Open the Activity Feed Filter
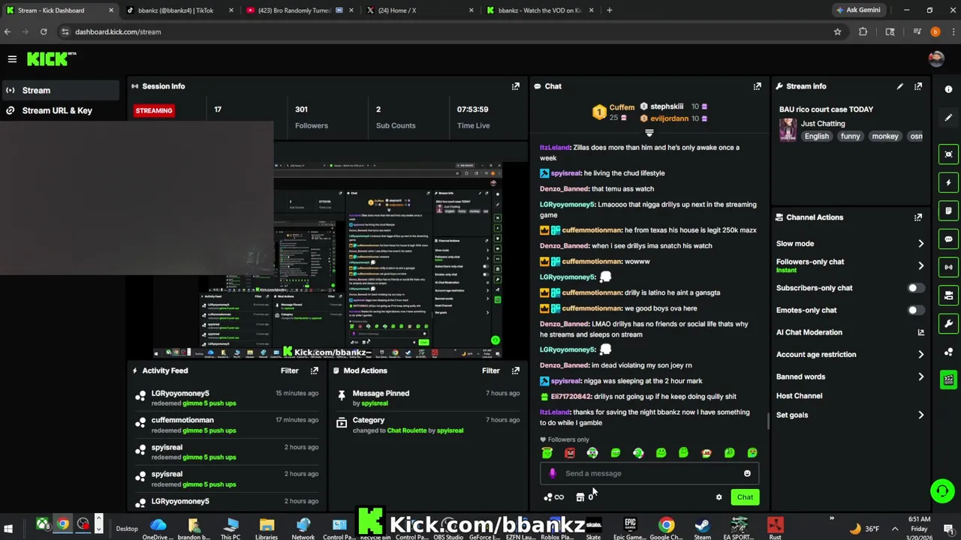Screen dimensions: 961x540 click(x=289, y=370)
